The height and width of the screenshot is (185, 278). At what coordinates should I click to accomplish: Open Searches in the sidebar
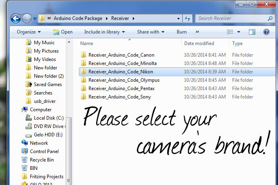(43, 93)
